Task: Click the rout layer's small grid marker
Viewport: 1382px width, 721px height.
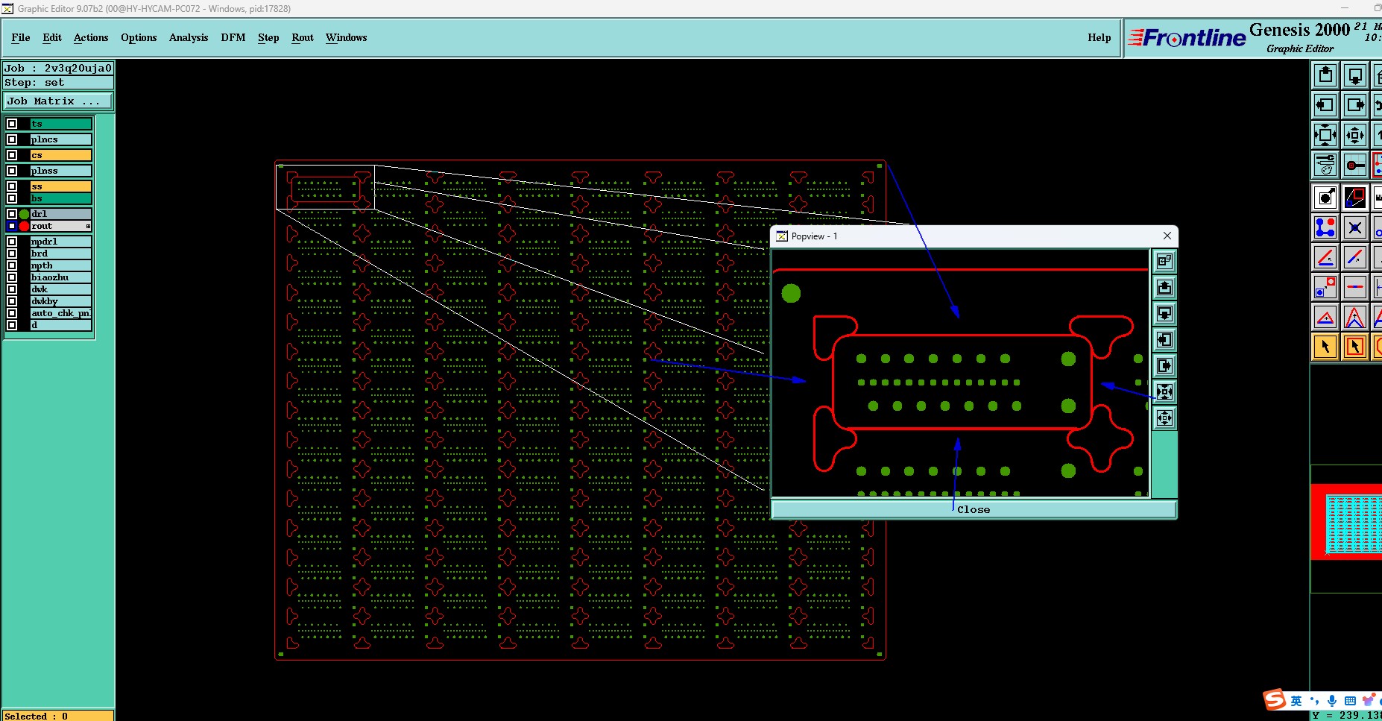Action: (88, 226)
